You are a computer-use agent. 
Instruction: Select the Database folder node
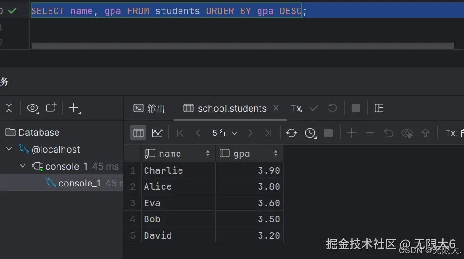click(33, 132)
